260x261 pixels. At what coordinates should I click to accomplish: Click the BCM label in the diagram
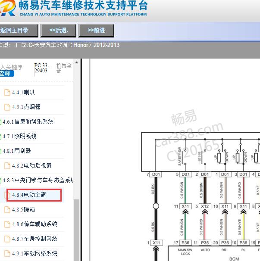click(x=234, y=259)
